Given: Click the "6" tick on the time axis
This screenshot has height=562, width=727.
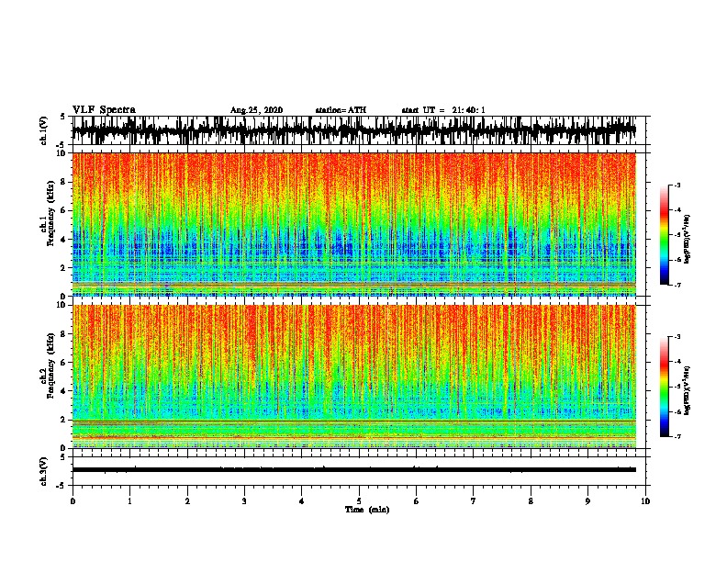Looking at the screenshot, I should click(x=417, y=501).
